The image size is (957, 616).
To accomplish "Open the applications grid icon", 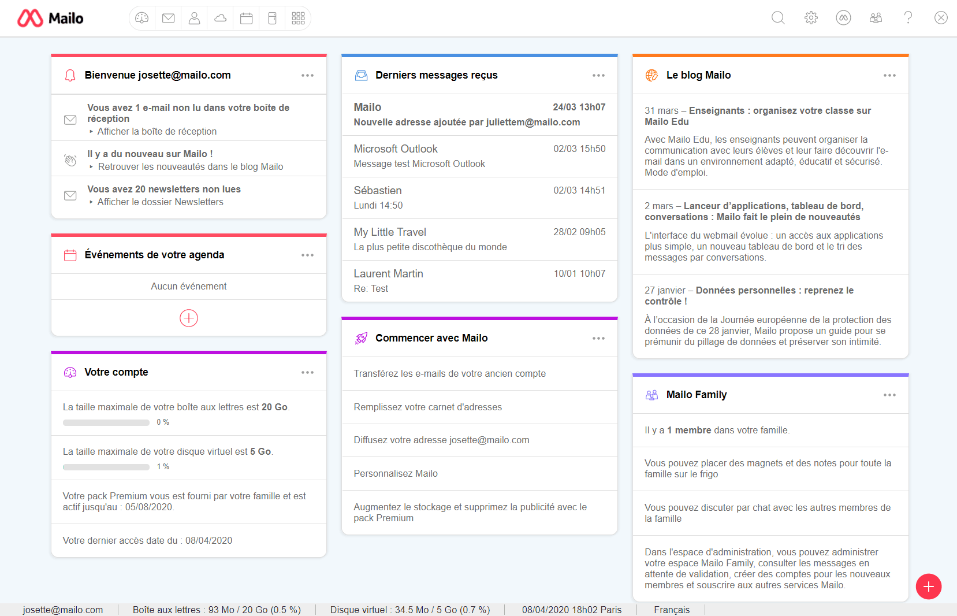I will [298, 18].
